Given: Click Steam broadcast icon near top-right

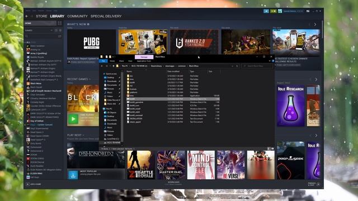Looking at the screenshot, I should (266, 11).
